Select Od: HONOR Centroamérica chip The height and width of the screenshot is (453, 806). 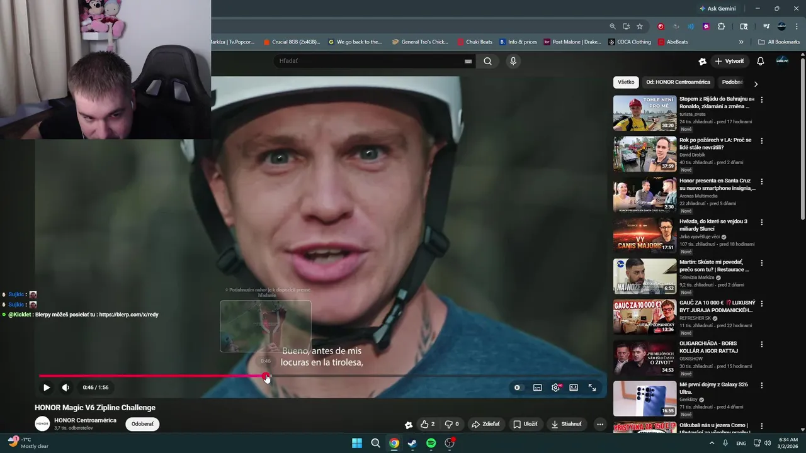678,82
